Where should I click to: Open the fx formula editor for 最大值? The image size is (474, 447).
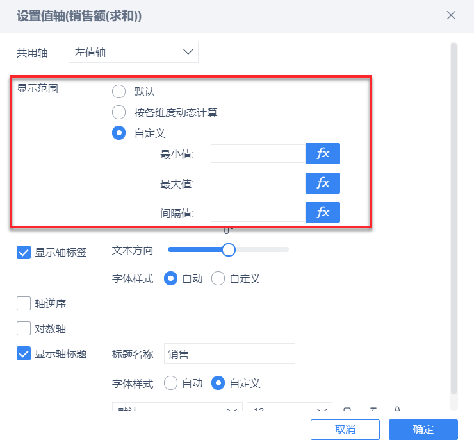[322, 183]
